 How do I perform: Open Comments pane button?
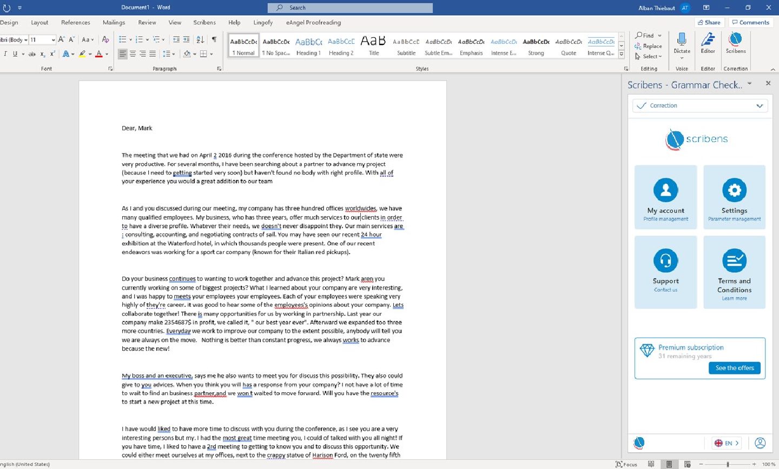pos(751,23)
